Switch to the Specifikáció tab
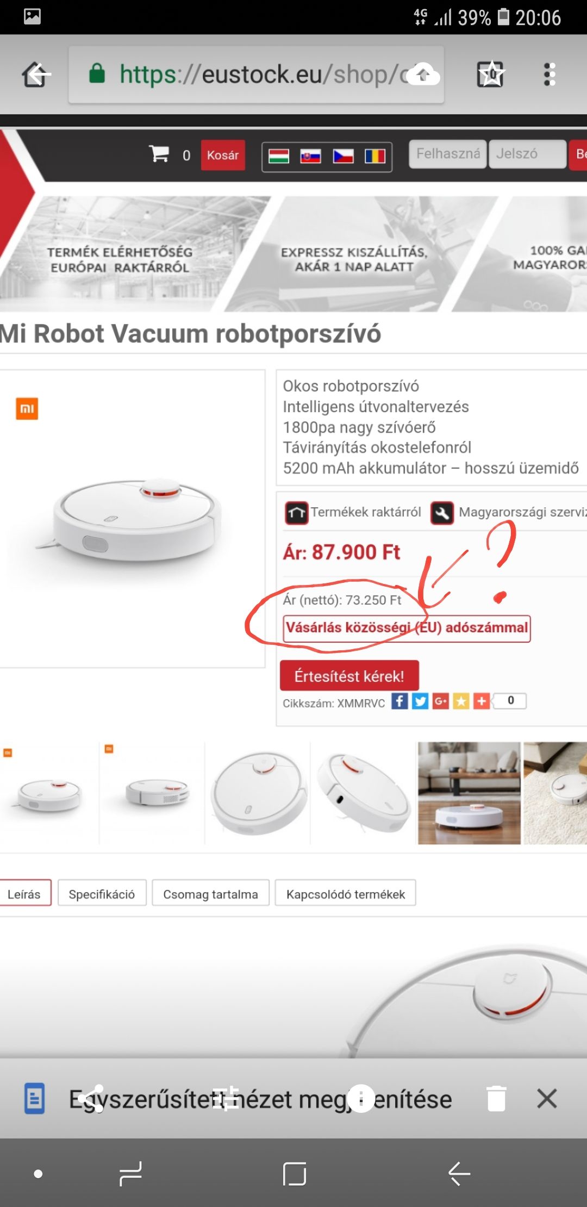587x1207 pixels. 102,894
